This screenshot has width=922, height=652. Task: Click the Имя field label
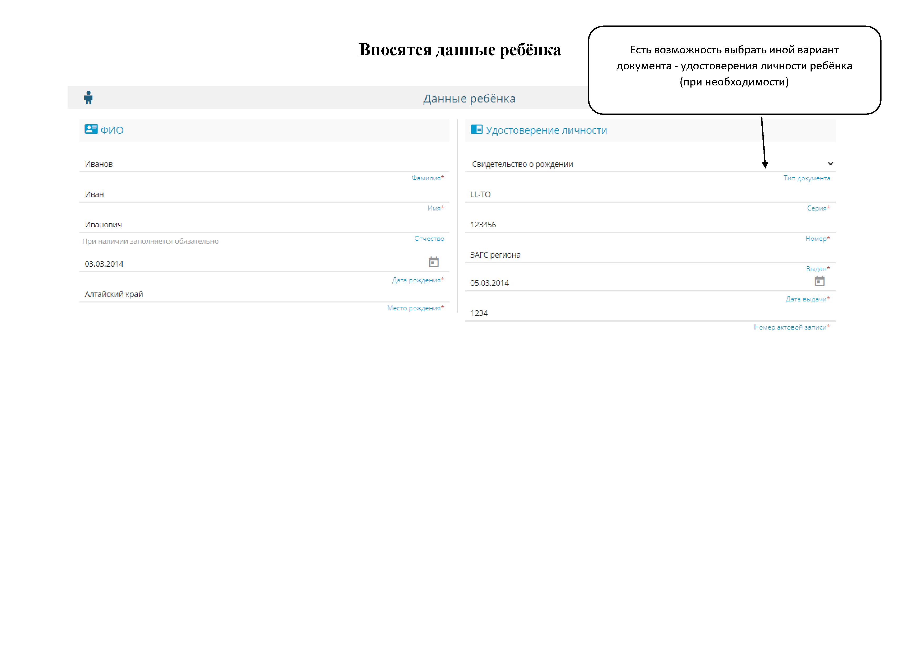(x=436, y=208)
